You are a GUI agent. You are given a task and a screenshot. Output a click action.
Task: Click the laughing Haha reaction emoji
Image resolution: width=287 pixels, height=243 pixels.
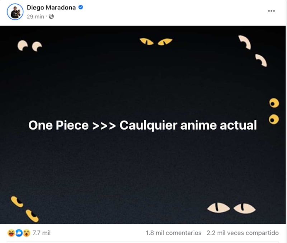tap(11, 233)
